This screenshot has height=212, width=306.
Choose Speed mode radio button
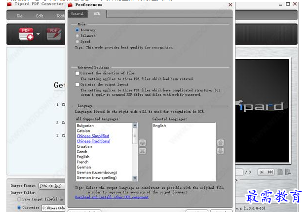pyautogui.click(x=77, y=42)
